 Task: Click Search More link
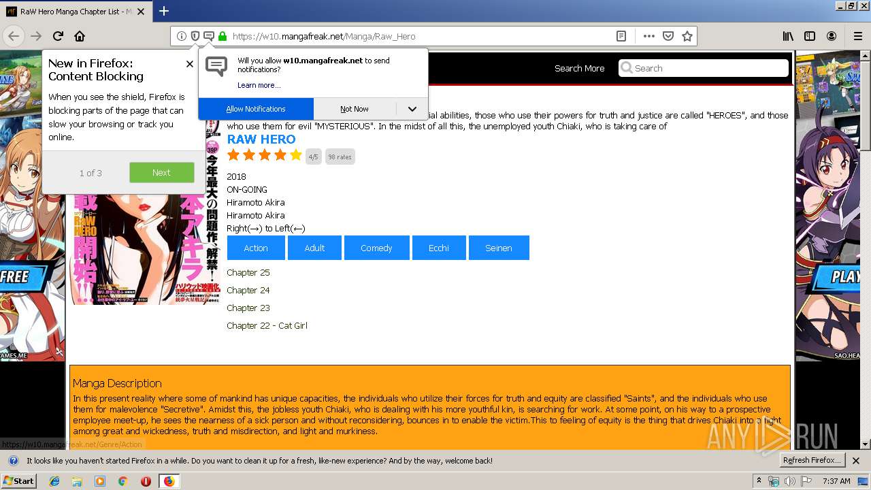[x=579, y=68]
